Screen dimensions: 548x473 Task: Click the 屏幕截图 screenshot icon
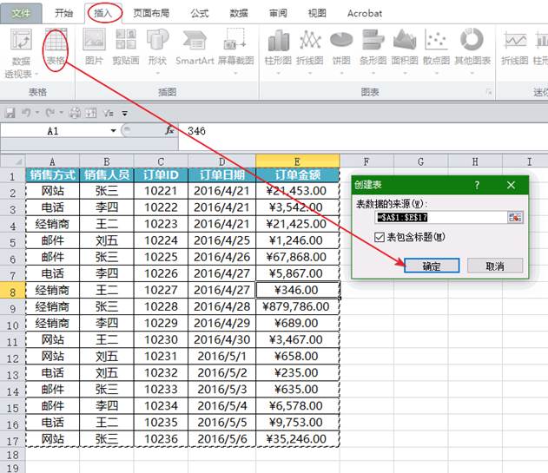pyautogui.click(x=234, y=48)
